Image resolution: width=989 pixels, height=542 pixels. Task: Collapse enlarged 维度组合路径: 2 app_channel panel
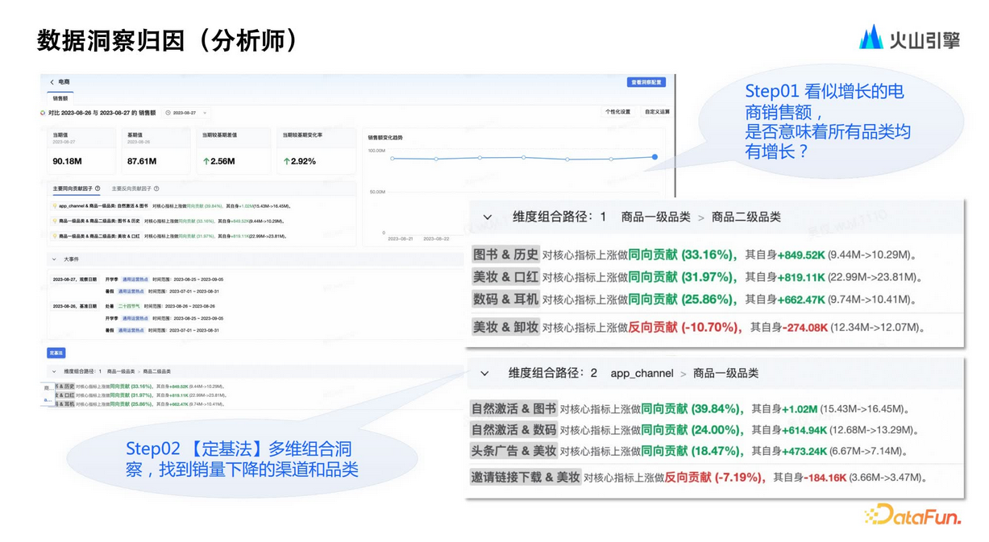tap(484, 374)
